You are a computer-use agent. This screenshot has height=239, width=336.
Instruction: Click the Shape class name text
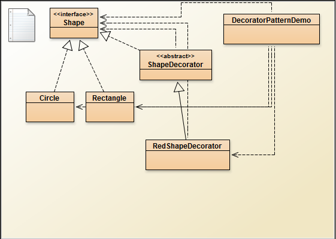click(74, 23)
